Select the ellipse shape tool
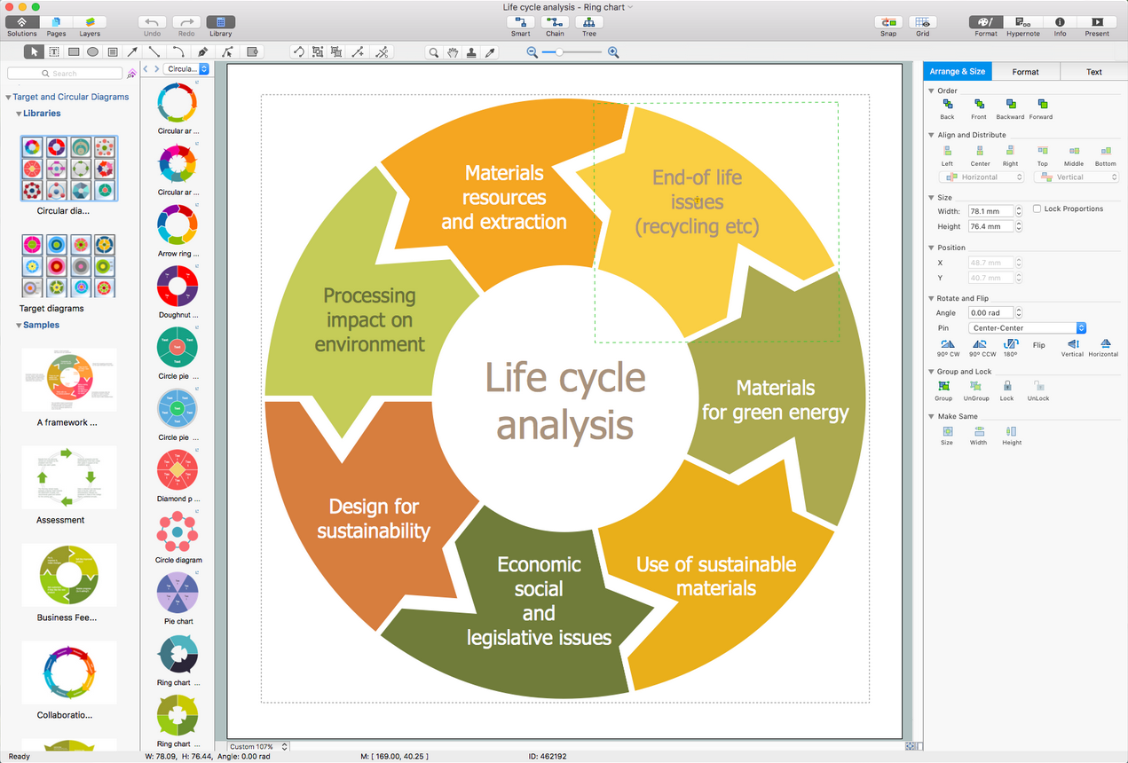The image size is (1128, 763). pos(92,52)
